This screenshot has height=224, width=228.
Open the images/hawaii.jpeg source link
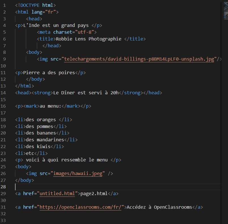[x=76, y=173]
